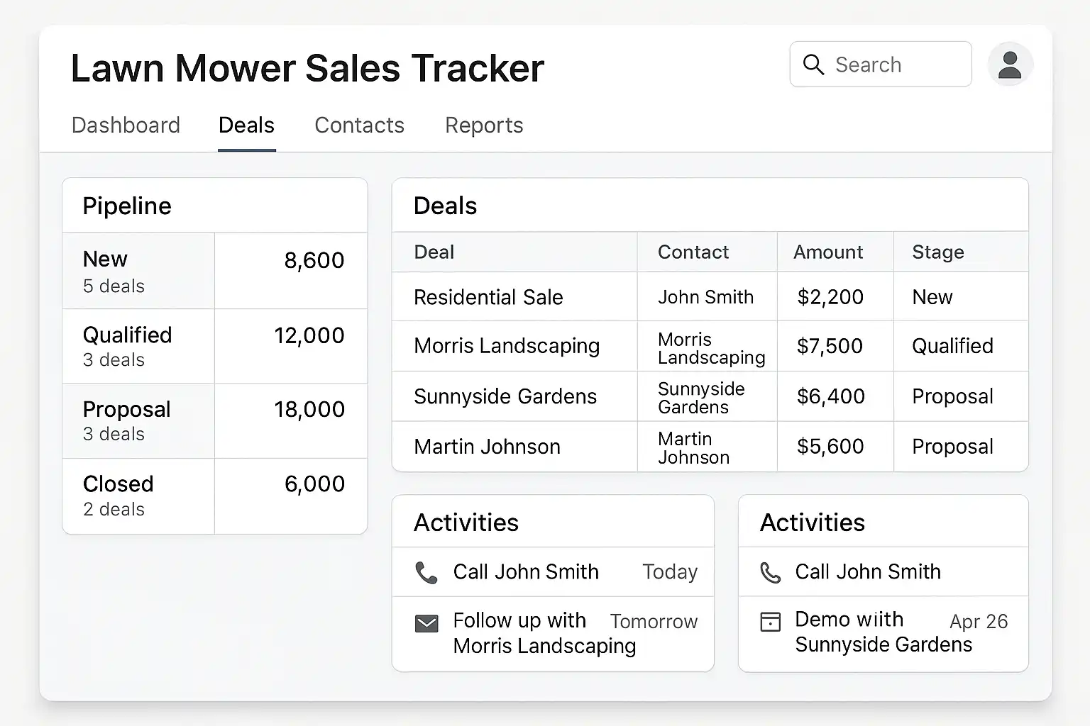Click the calendar icon for Sunnyside Gardens demo
The height and width of the screenshot is (726, 1090).
coord(770,622)
